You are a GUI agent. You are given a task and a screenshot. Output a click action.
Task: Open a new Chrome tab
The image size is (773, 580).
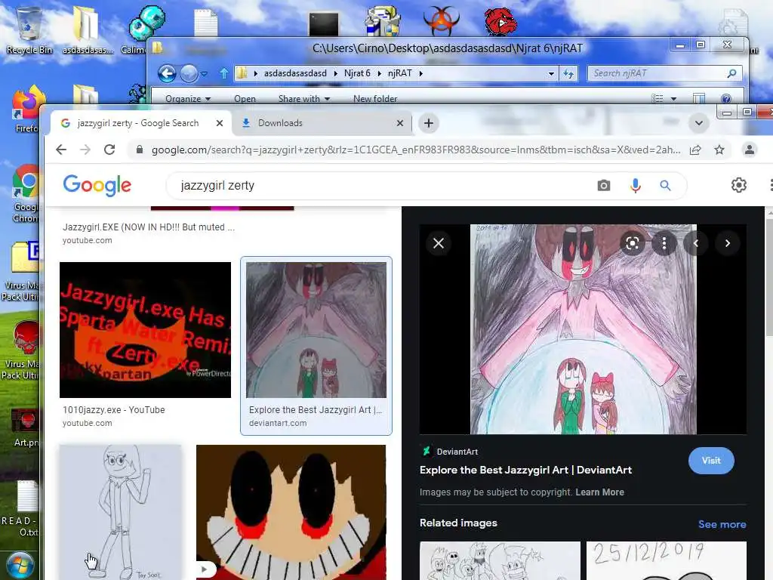(x=429, y=123)
